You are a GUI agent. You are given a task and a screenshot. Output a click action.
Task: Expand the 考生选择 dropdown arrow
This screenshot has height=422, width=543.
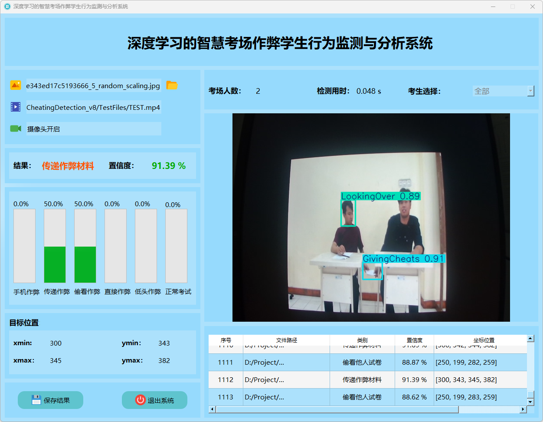[x=530, y=91]
